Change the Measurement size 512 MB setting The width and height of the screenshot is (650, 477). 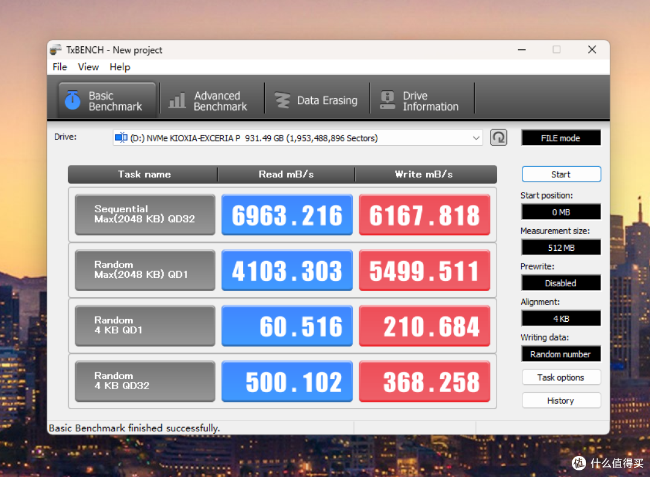tap(561, 248)
